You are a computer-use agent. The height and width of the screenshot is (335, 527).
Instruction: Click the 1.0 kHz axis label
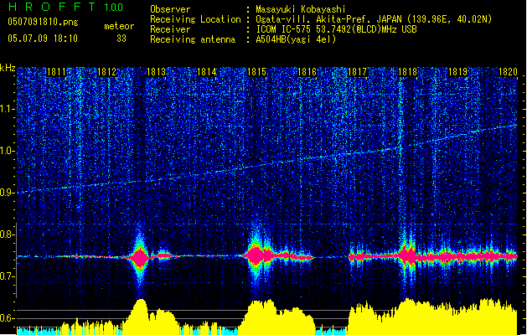coord(8,151)
